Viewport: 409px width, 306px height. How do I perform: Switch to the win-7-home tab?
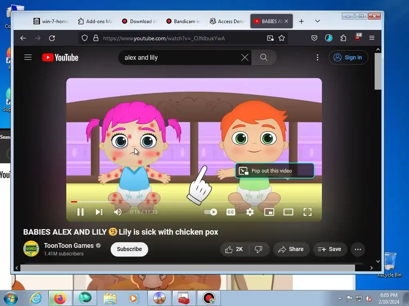point(52,21)
